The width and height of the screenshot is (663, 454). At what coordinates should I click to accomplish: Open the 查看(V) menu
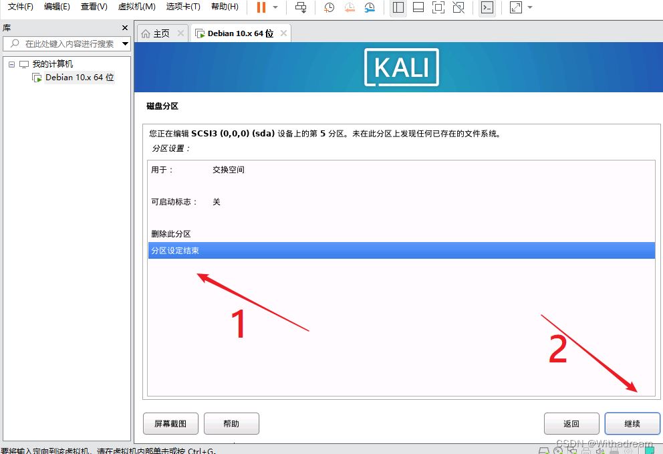click(94, 7)
